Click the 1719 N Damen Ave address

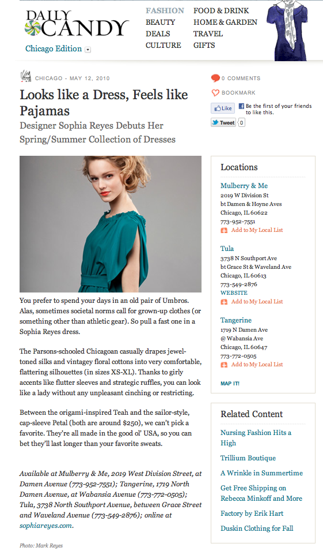(244, 330)
